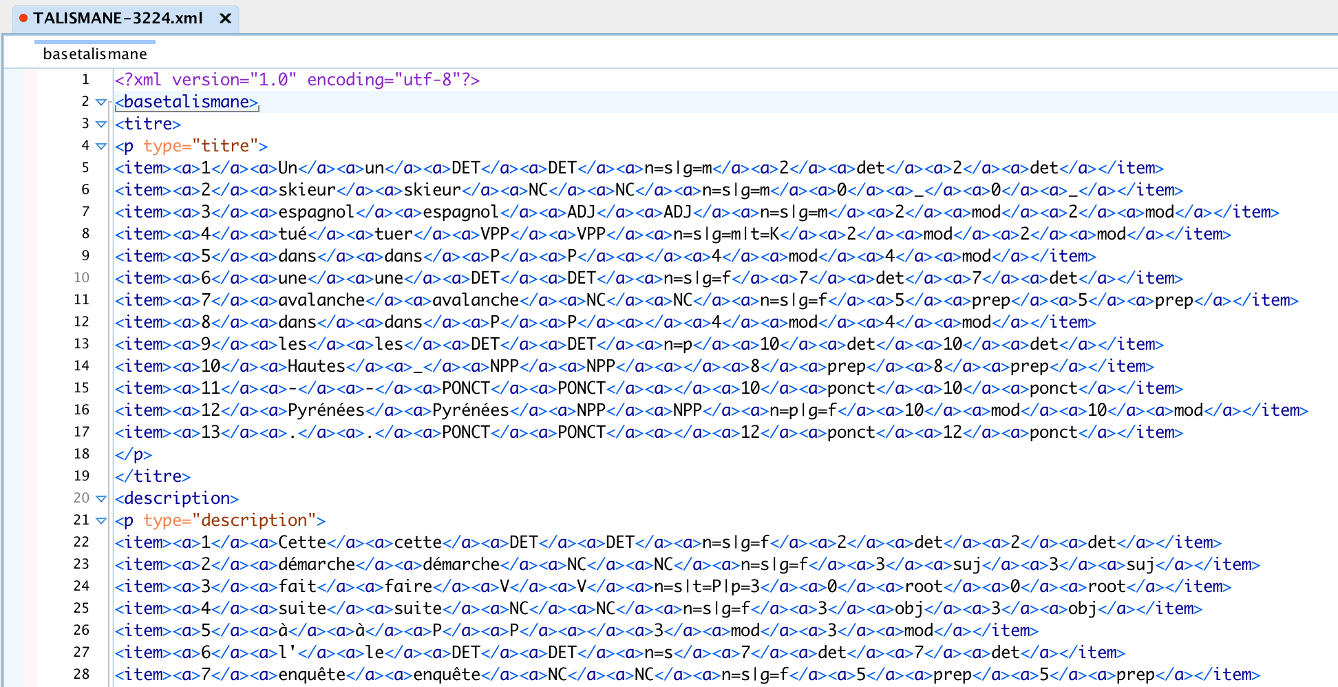Click the "description" attribute value on line 21
This screenshot has width=1338, height=687.
[x=254, y=520]
